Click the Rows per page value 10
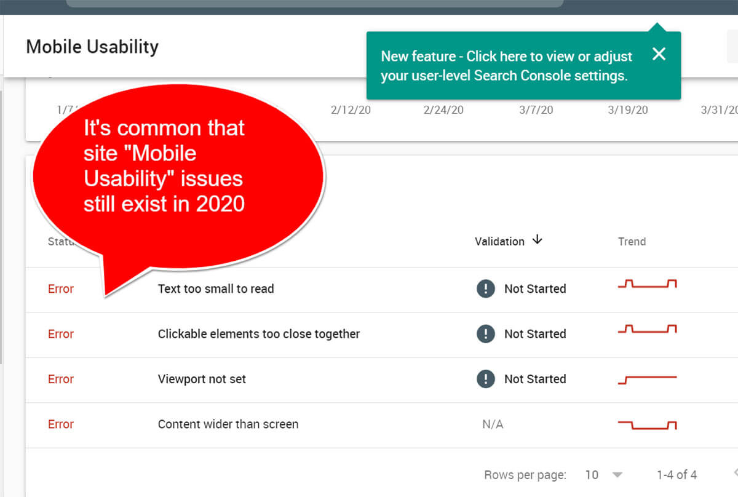Screen dimensions: 738x497 click(x=592, y=475)
